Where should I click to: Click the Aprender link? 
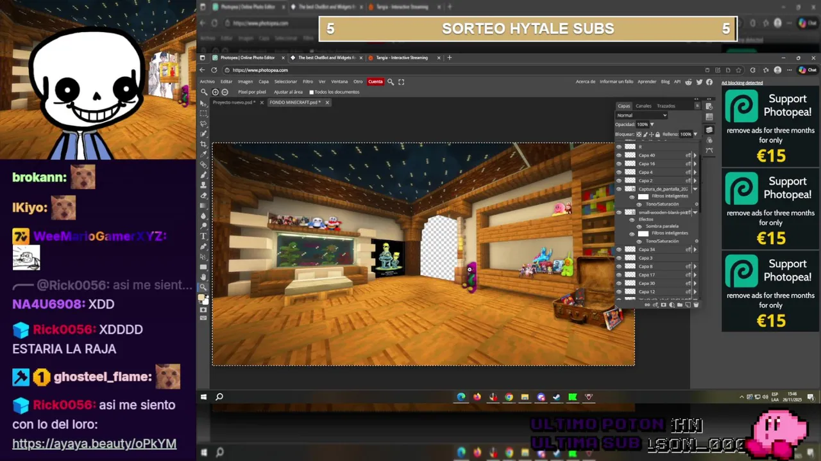click(647, 81)
